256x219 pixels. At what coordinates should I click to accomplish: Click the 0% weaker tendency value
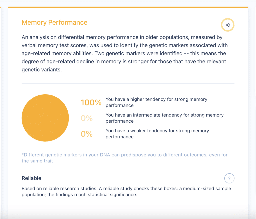point(87,134)
